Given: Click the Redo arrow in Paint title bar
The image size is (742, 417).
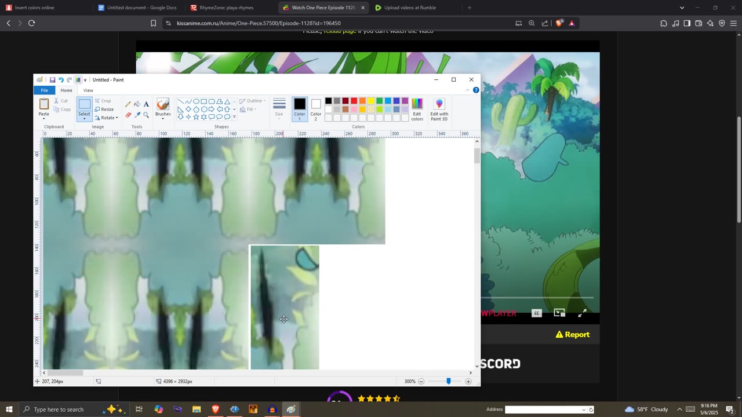Looking at the screenshot, I should click(69, 80).
